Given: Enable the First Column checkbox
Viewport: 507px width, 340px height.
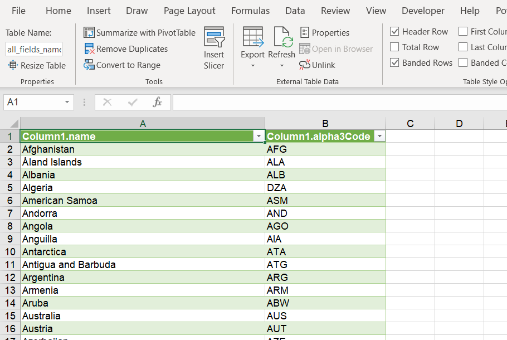Looking at the screenshot, I should (x=463, y=31).
